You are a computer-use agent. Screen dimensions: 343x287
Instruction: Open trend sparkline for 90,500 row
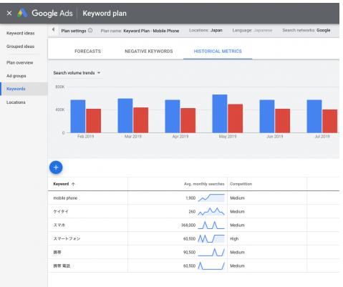211,252
